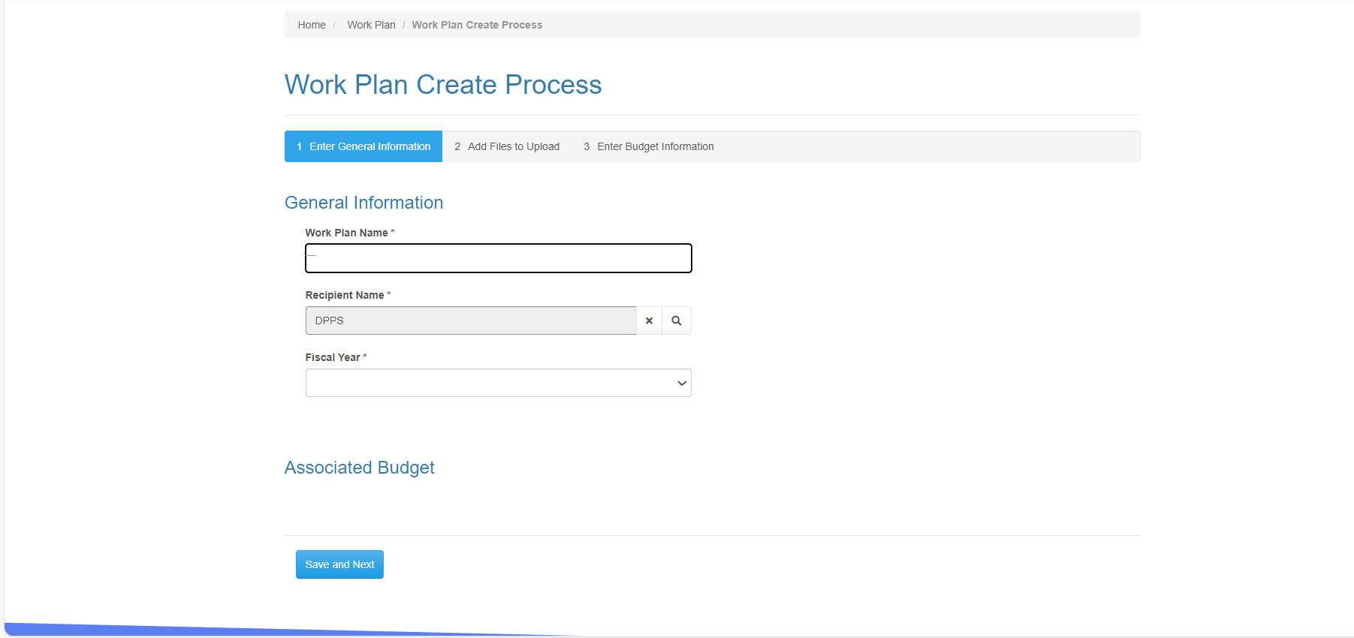Click the Fiscal Year field label
Screen dimensions: 1354x638
point(333,357)
